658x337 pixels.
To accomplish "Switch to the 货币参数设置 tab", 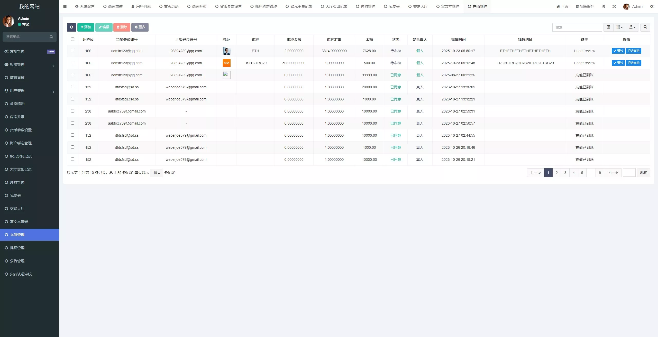I will click(x=229, y=6).
